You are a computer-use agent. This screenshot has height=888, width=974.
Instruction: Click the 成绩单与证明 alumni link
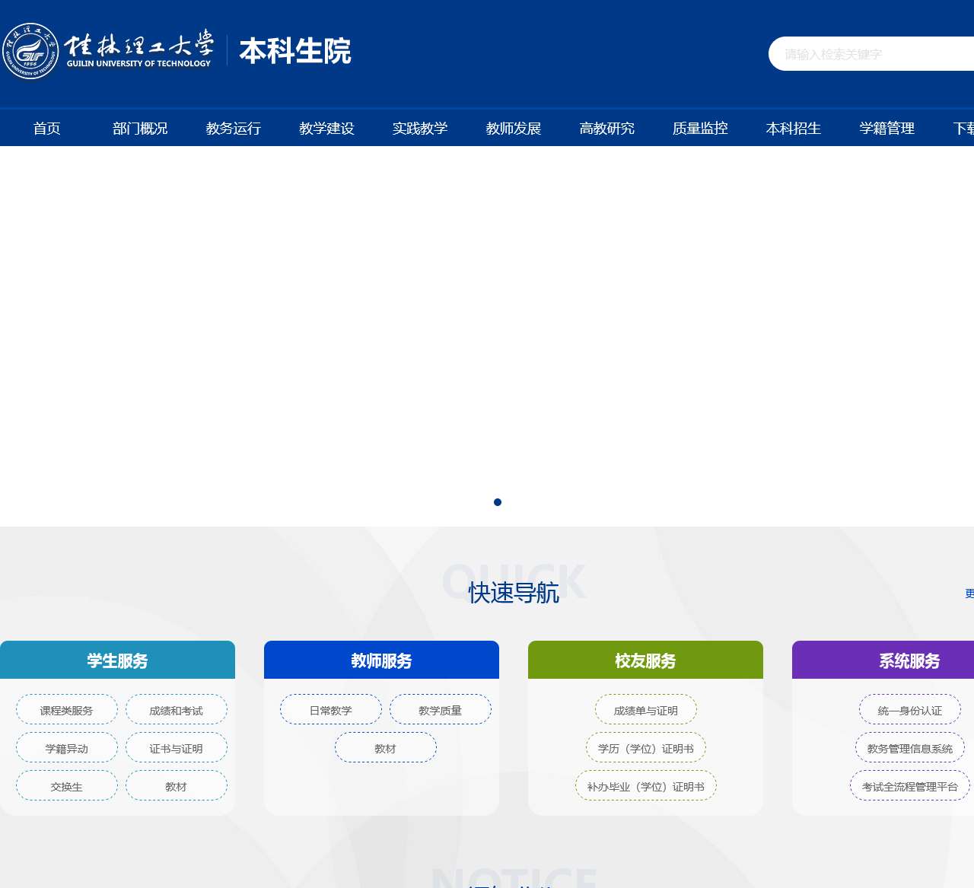pos(646,710)
